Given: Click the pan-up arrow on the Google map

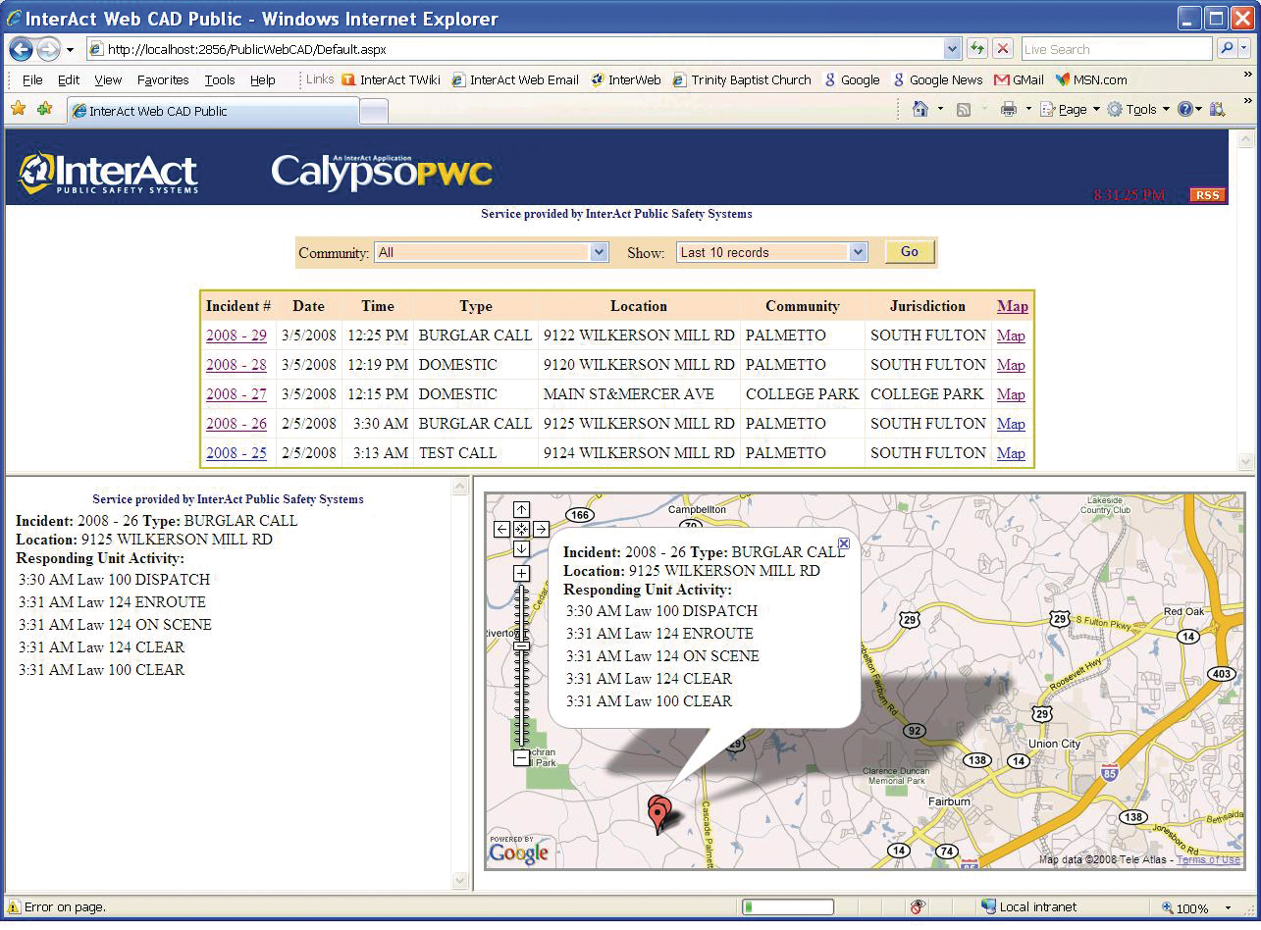Looking at the screenshot, I should point(521,509).
